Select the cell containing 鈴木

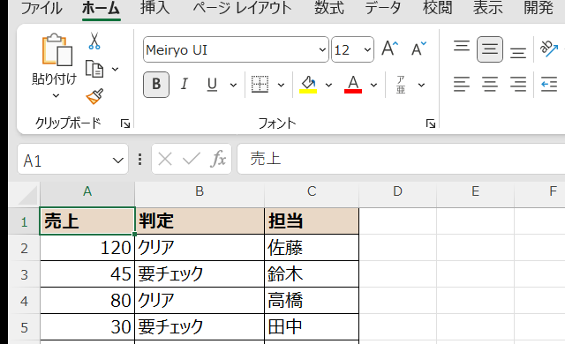pyautogui.click(x=312, y=274)
